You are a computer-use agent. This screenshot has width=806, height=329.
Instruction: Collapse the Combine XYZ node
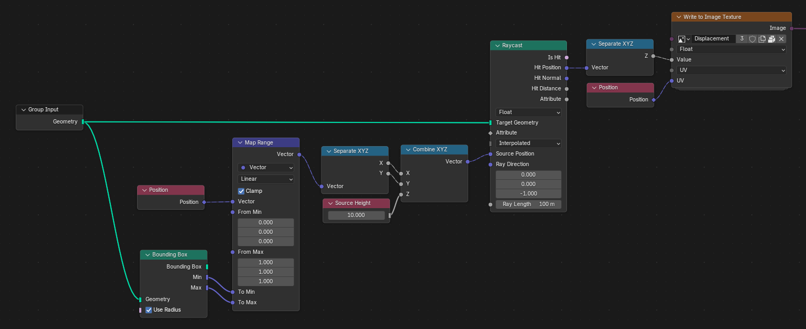[x=408, y=150]
